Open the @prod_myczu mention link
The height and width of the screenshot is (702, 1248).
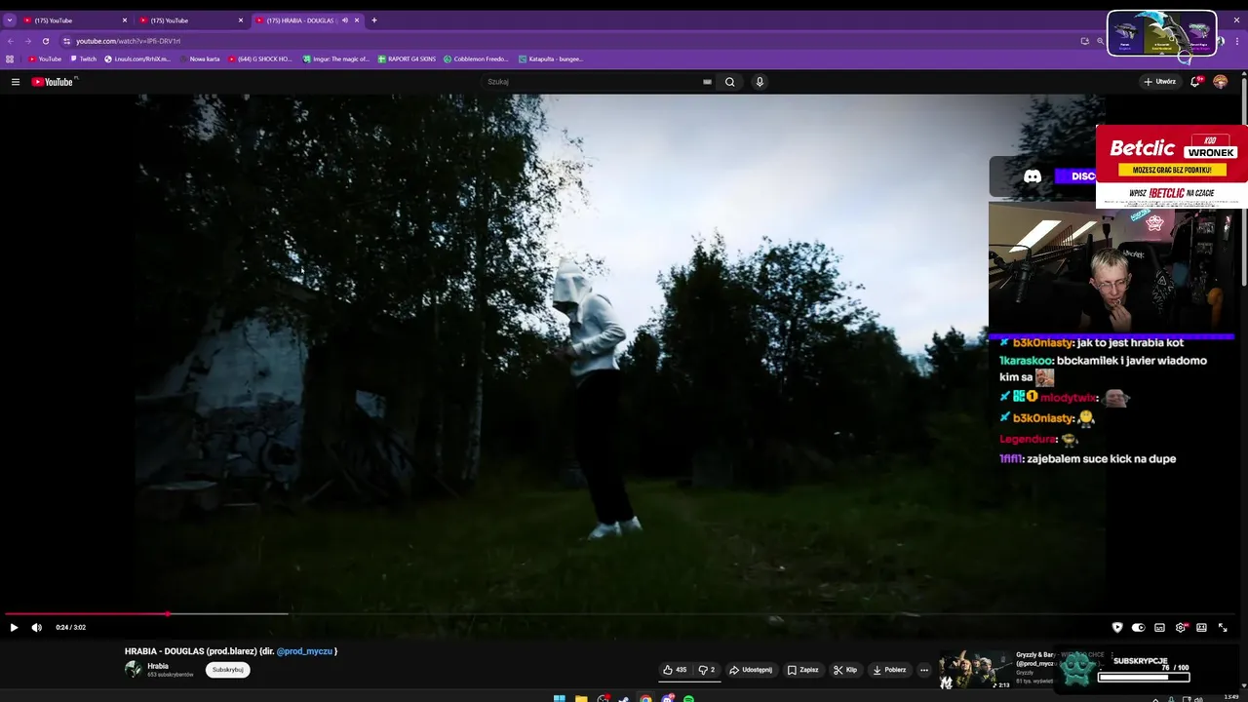coord(304,651)
